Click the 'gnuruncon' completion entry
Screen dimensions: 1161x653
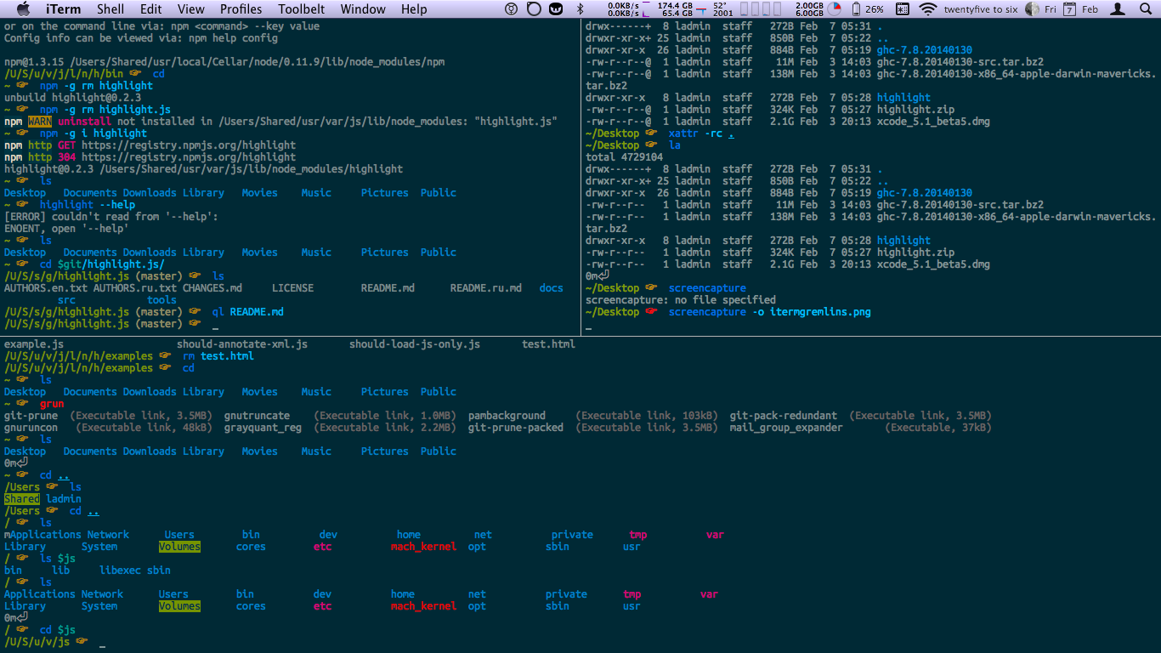(31, 428)
